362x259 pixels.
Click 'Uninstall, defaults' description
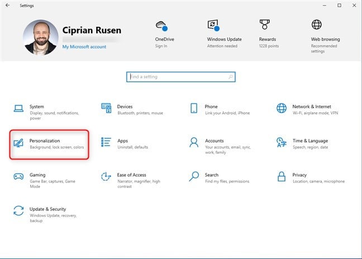click(133, 147)
